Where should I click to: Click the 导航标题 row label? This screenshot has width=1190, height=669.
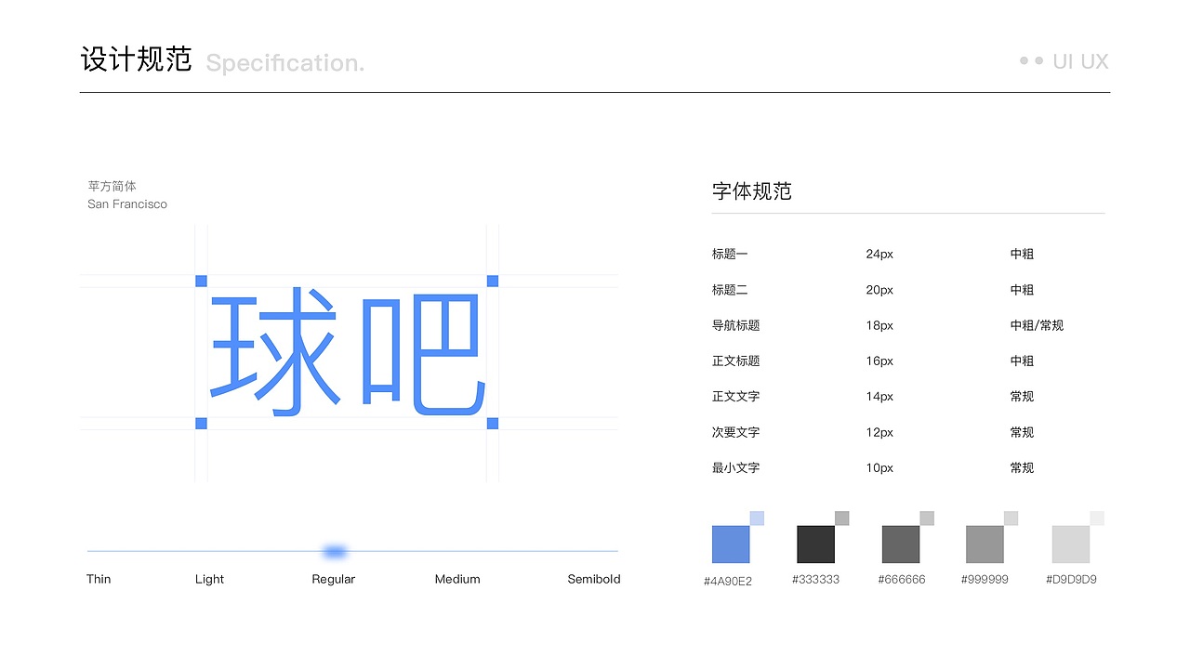[x=736, y=325]
